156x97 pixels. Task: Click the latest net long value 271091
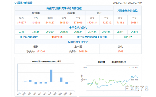[41, 51]
